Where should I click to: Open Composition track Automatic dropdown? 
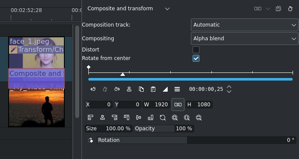tap(245, 25)
